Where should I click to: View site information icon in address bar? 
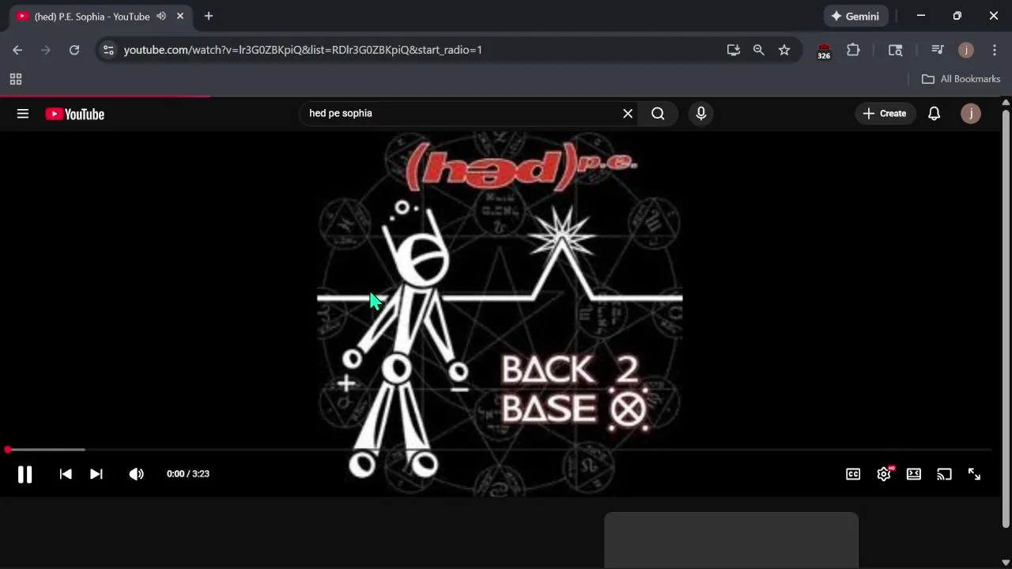(108, 50)
